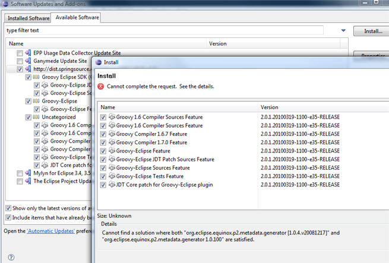The width and height of the screenshot is (389, 263).
Task: Click the Install... button
Action: click(x=372, y=31)
